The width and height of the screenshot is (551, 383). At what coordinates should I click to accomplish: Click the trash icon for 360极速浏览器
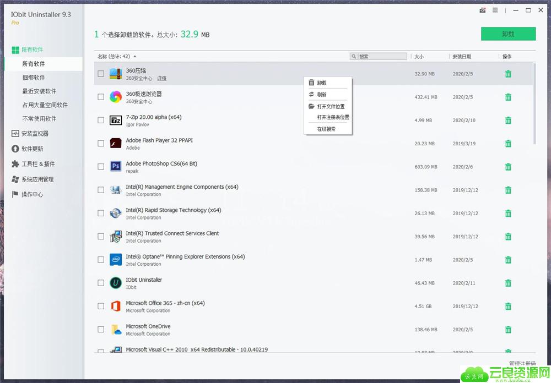click(x=508, y=97)
